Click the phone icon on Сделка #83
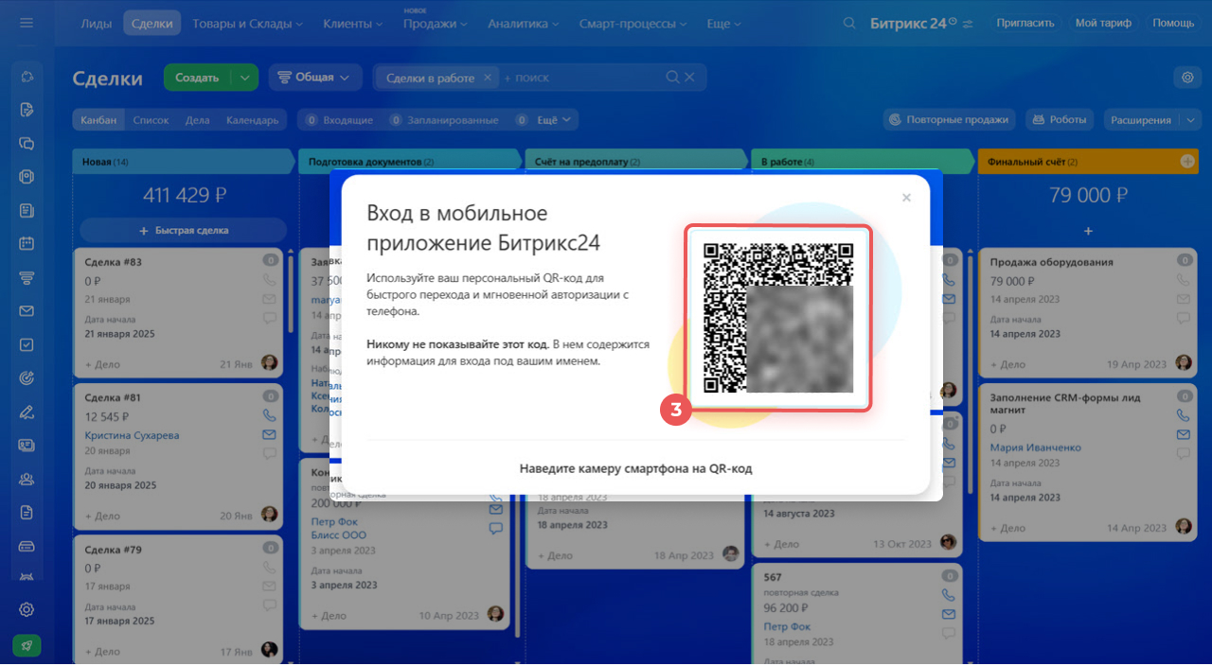Screen dimensions: 1212x666 tap(269, 280)
